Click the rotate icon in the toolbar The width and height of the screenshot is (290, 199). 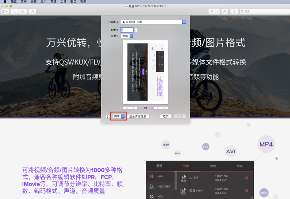click(x=225, y=11)
